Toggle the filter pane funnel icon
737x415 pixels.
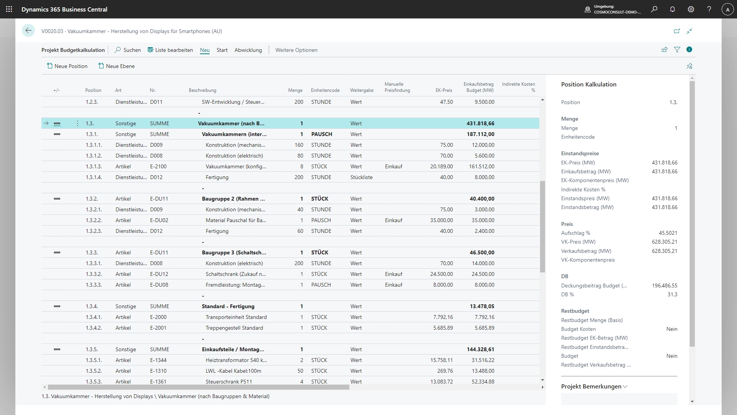point(677,50)
